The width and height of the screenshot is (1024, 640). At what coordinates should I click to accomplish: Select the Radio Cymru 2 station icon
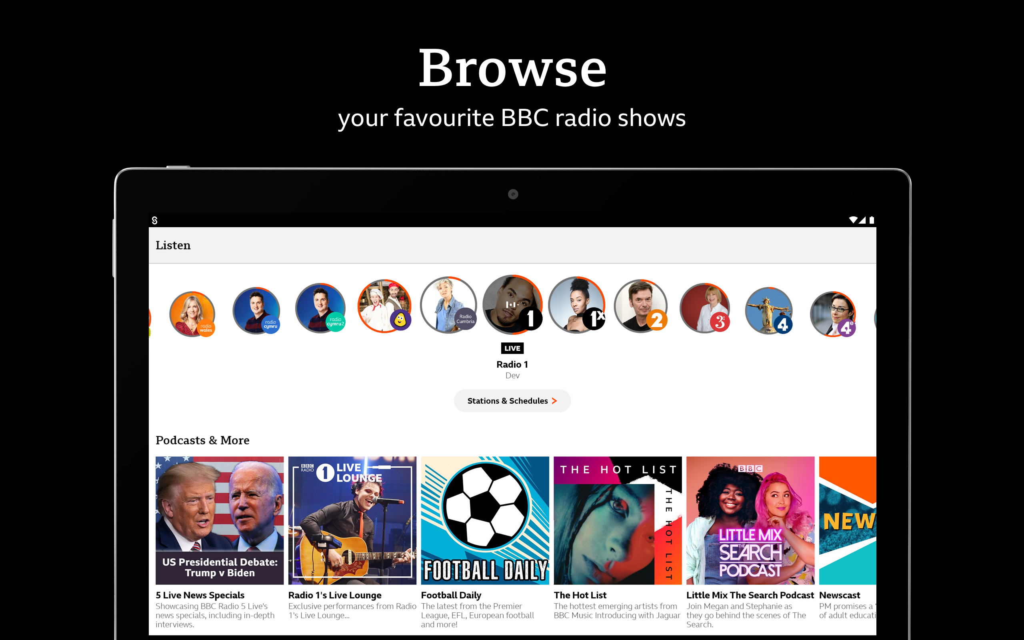coord(320,308)
